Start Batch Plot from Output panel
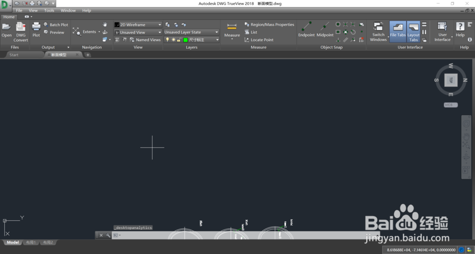The height and width of the screenshot is (254, 475). [x=56, y=25]
